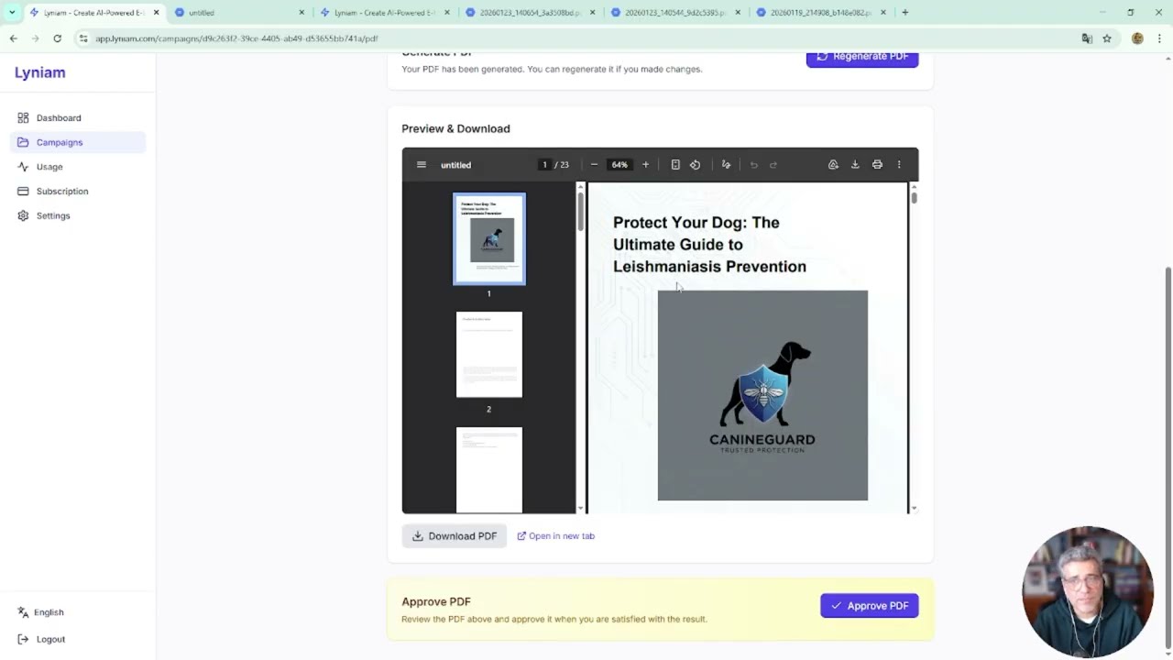Click the language translate icon beside English
The height and width of the screenshot is (660, 1173).
[23, 612]
